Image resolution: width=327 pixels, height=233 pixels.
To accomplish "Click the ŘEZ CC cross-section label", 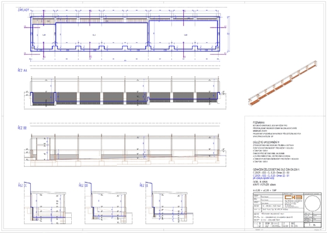I will pos(22,185).
